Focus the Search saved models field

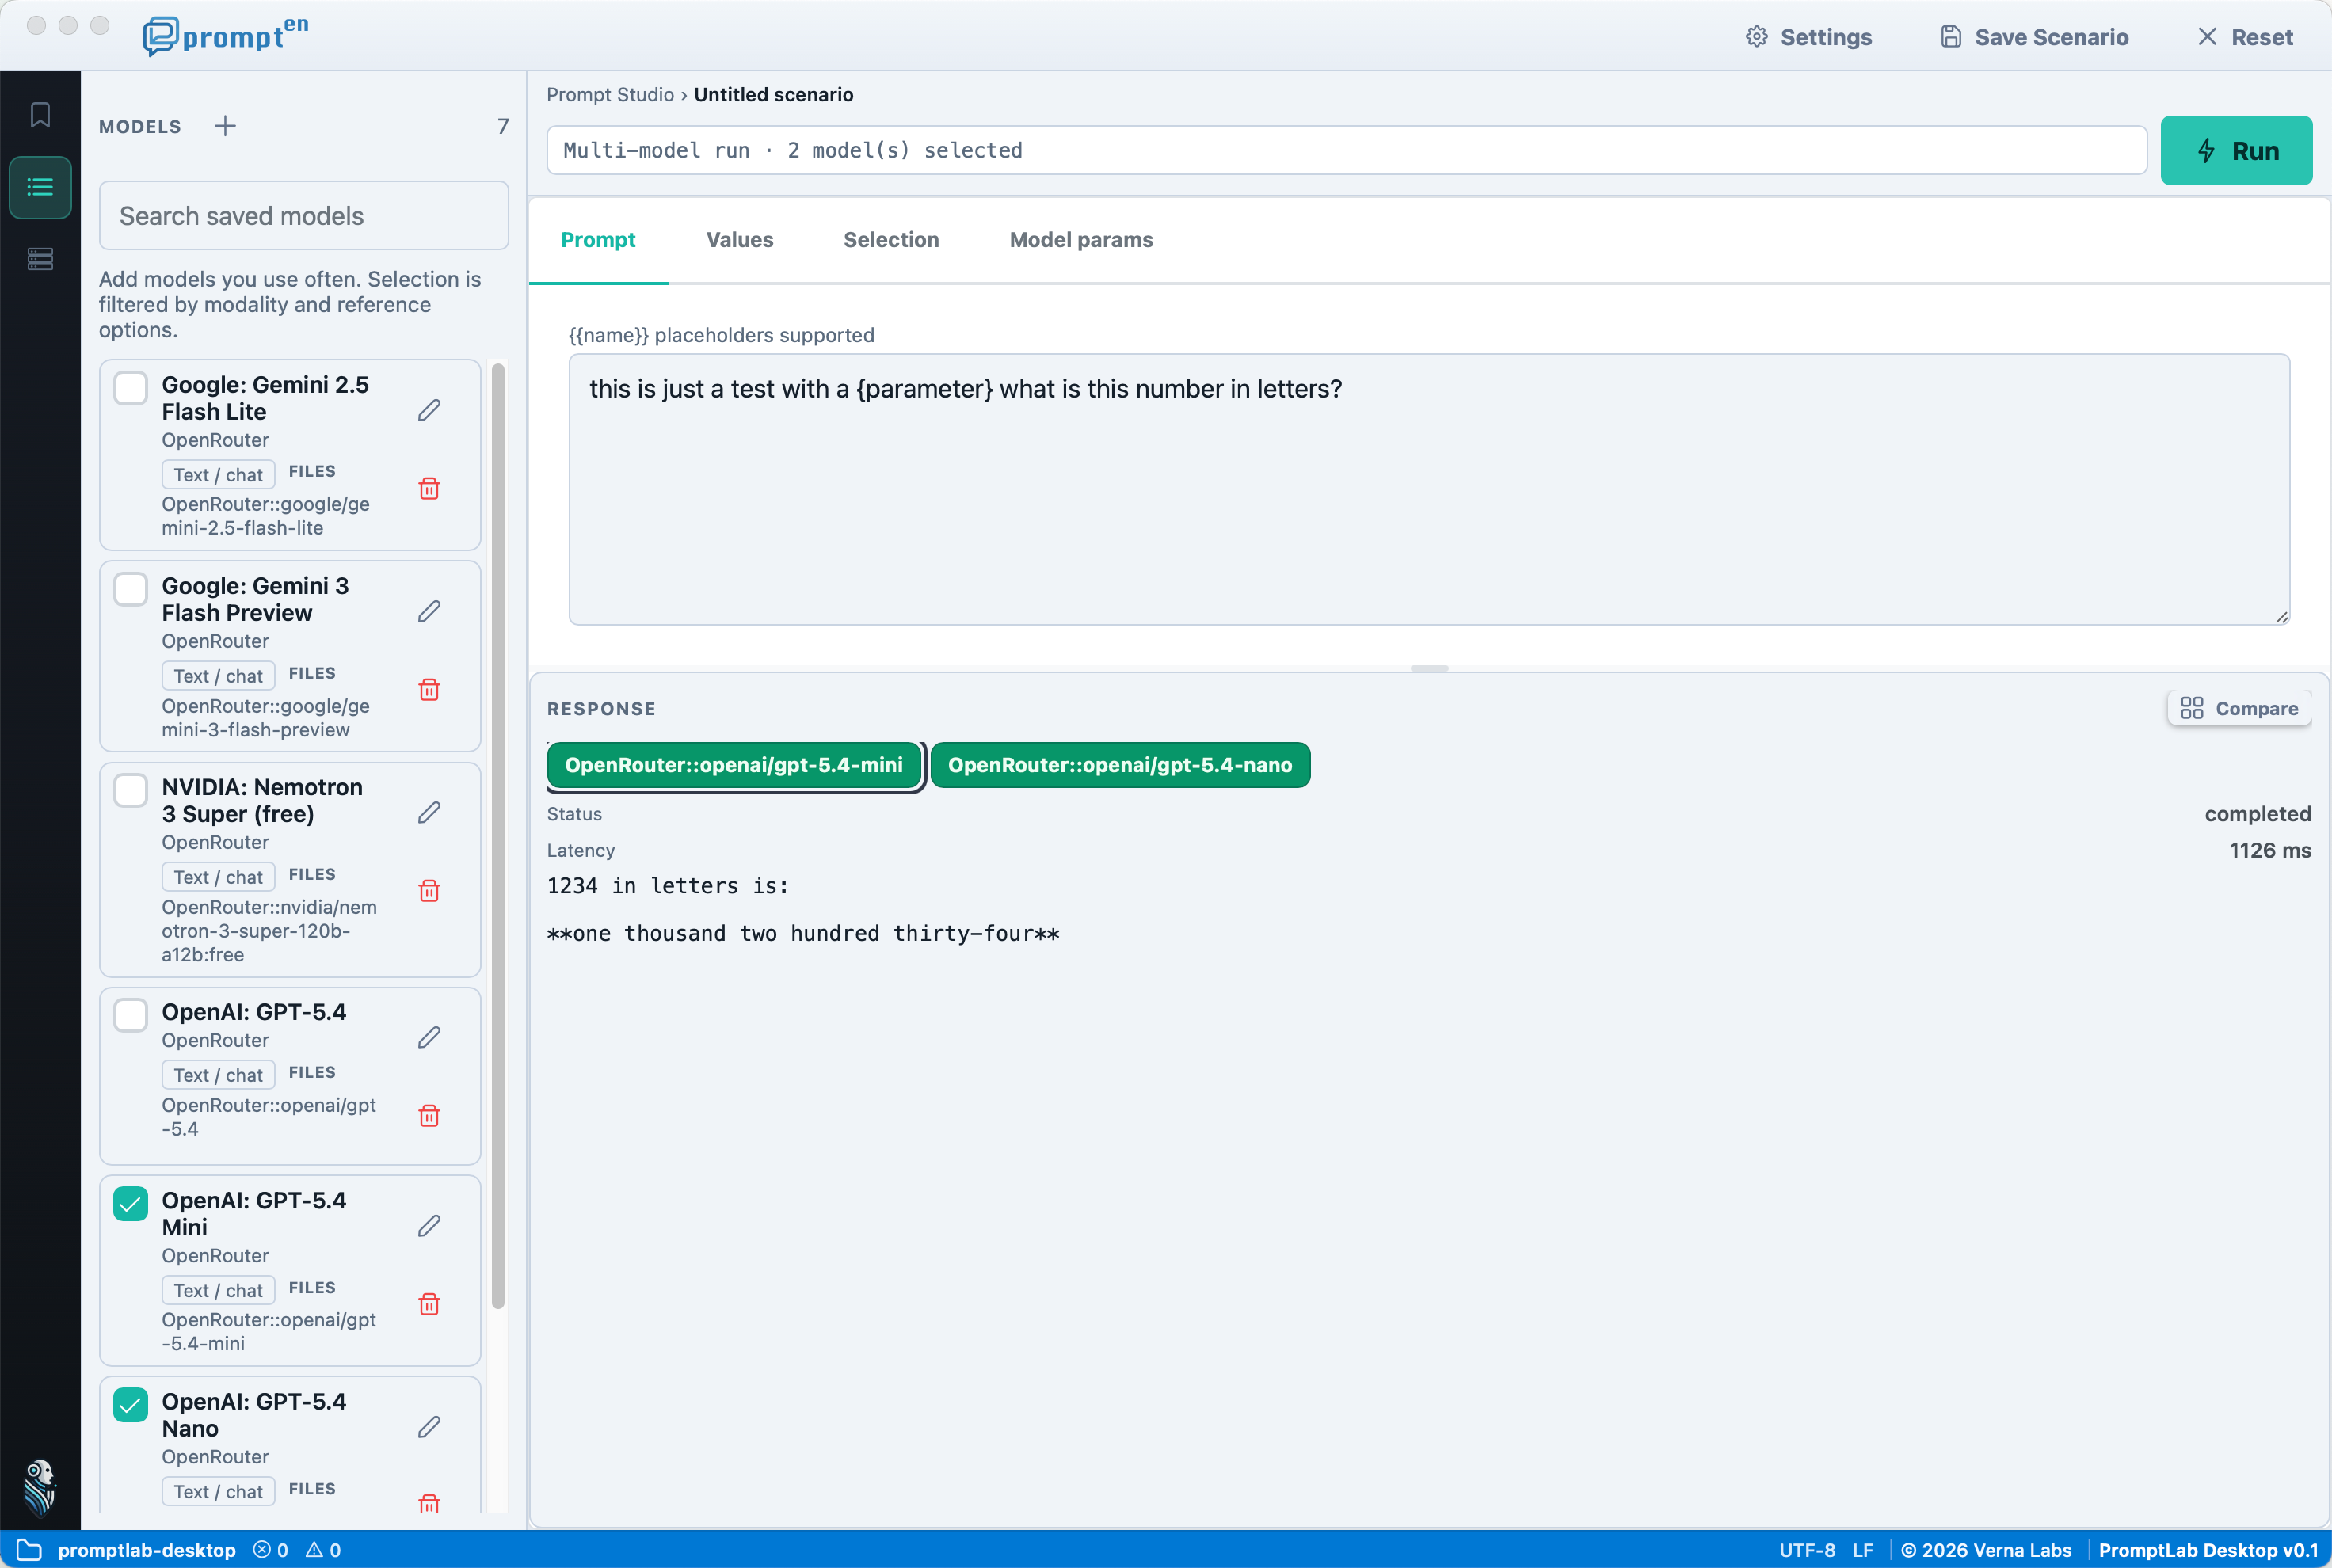coord(304,215)
